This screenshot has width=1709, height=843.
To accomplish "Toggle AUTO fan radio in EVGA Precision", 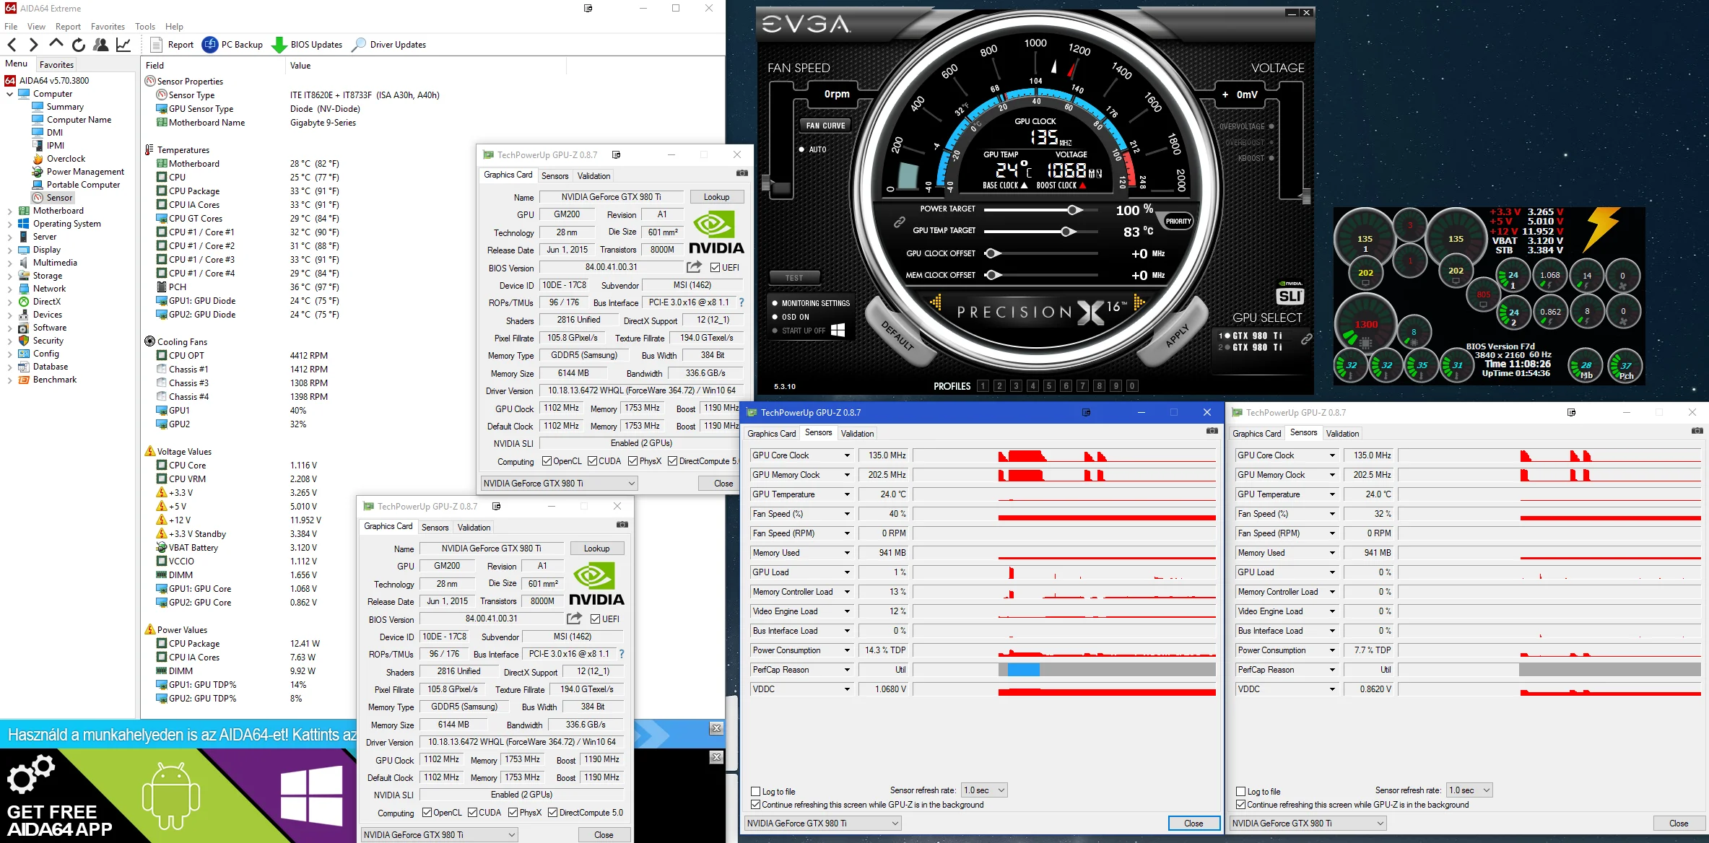I will click(x=802, y=149).
